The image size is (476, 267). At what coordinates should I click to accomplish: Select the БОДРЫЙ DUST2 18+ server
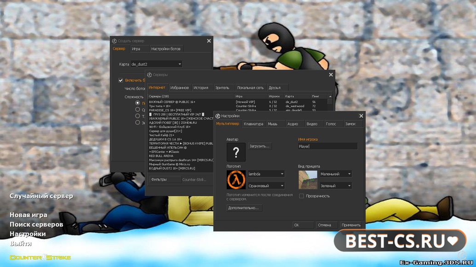pyautogui.click(x=181, y=168)
